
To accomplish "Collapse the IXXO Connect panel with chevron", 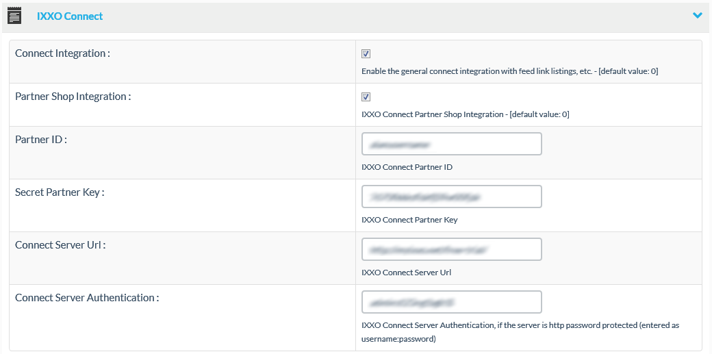I will (697, 15).
